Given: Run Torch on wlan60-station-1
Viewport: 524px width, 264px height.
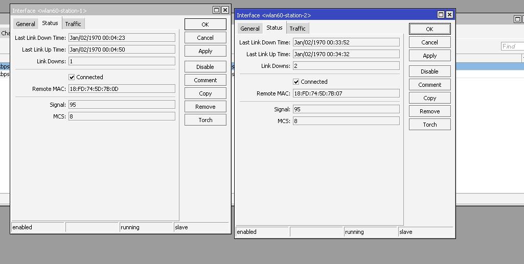Looking at the screenshot, I should [x=205, y=120].
